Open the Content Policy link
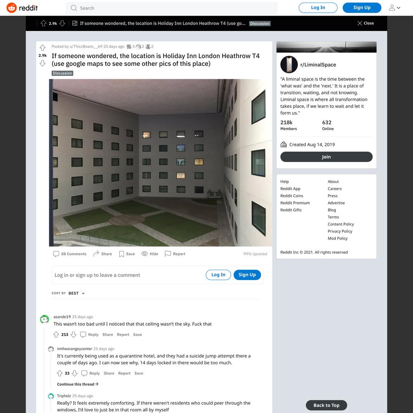This screenshot has width=413, height=413. [x=341, y=224]
